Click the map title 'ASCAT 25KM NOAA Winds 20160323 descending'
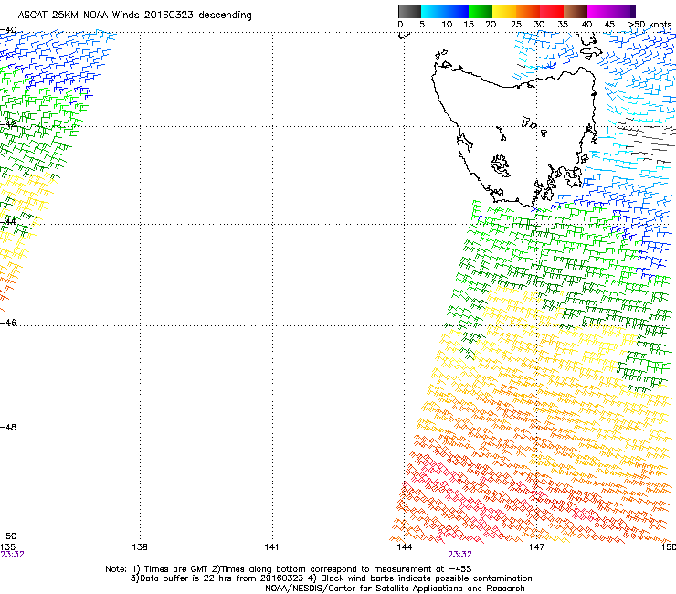The width and height of the screenshot is (676, 594). click(134, 16)
